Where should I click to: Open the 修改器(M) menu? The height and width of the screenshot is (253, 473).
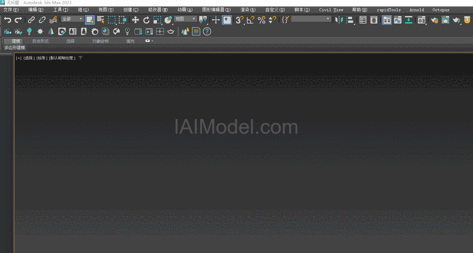pyautogui.click(x=158, y=10)
